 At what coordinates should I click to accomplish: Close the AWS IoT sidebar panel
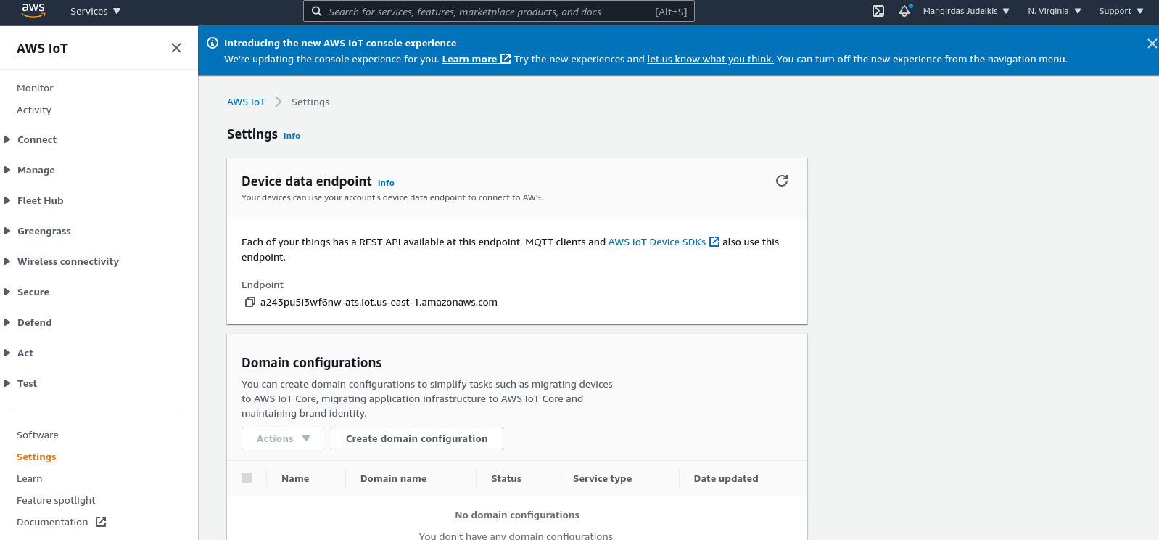point(176,48)
